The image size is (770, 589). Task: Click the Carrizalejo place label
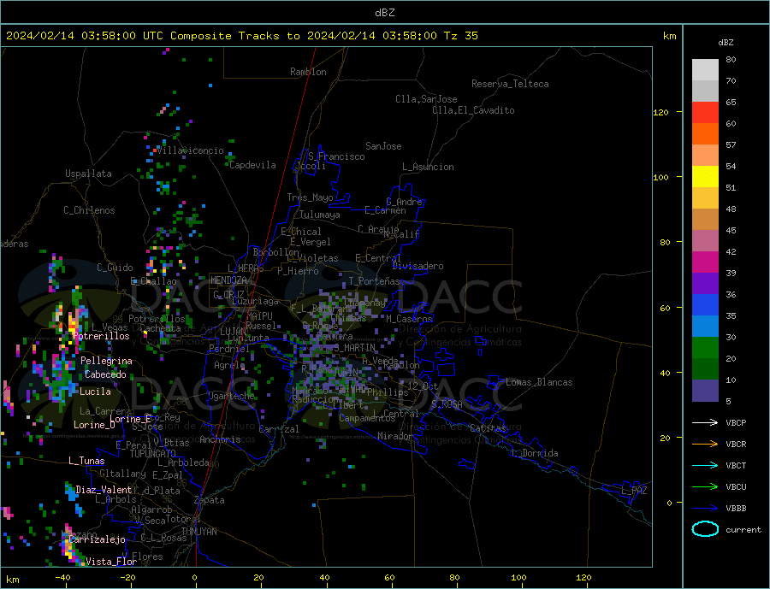click(97, 540)
